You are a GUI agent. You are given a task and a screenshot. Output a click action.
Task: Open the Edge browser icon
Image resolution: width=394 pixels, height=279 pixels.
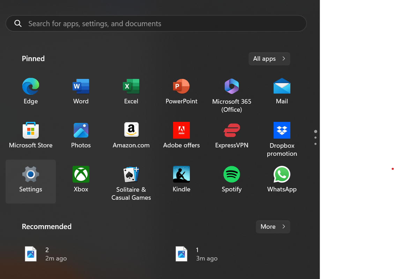(x=31, y=87)
